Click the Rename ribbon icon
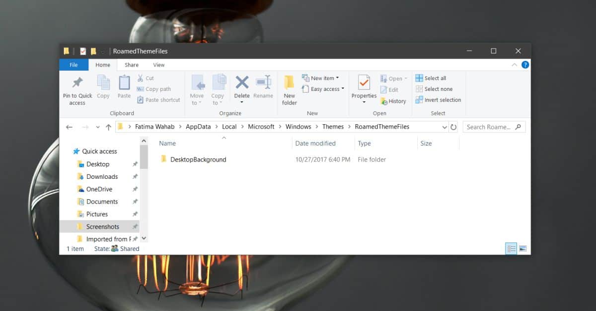596x311 pixels. pyautogui.click(x=263, y=82)
